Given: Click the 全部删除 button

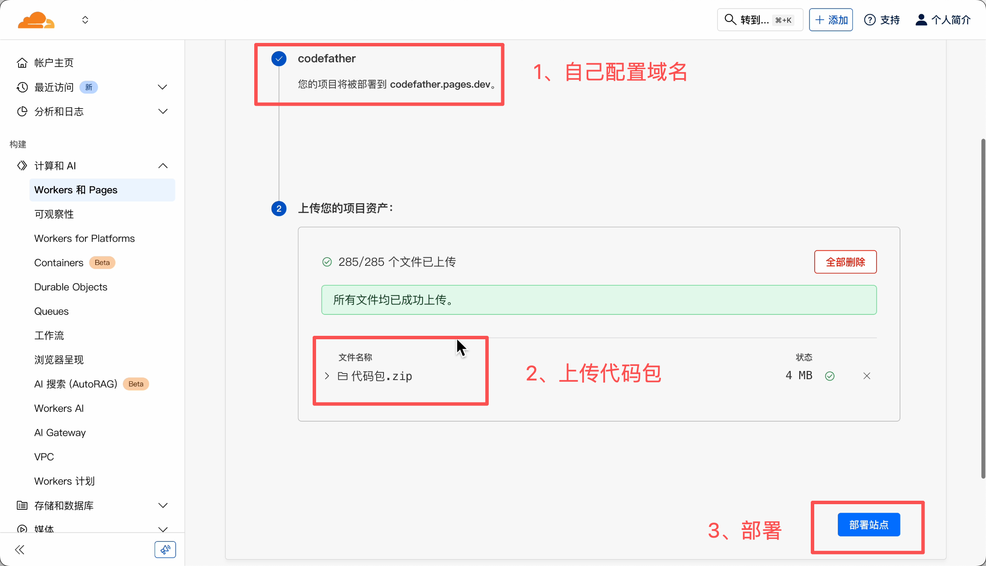Looking at the screenshot, I should (845, 262).
